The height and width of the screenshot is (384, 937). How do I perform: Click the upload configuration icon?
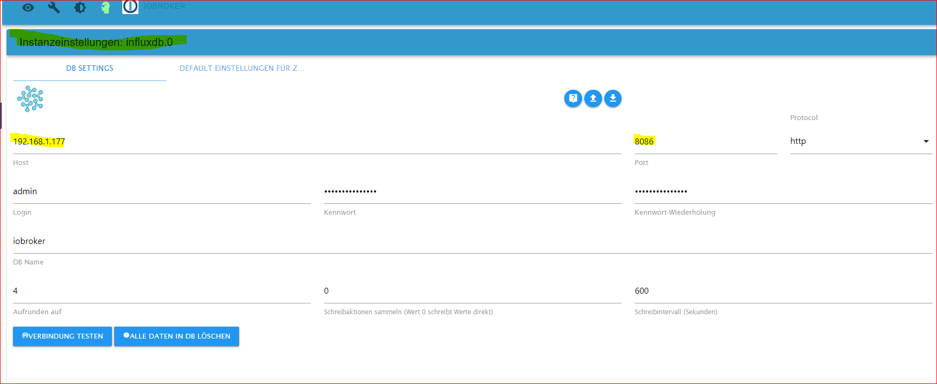click(593, 98)
